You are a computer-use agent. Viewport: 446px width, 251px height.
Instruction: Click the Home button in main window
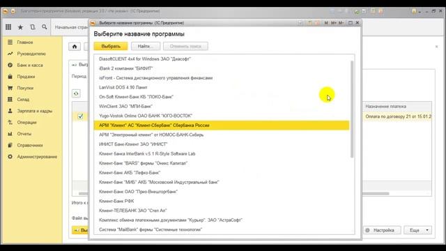pos(75,47)
